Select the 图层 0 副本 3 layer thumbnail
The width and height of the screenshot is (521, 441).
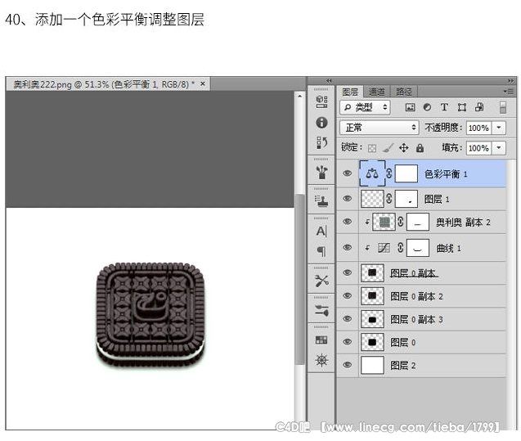coord(372,319)
